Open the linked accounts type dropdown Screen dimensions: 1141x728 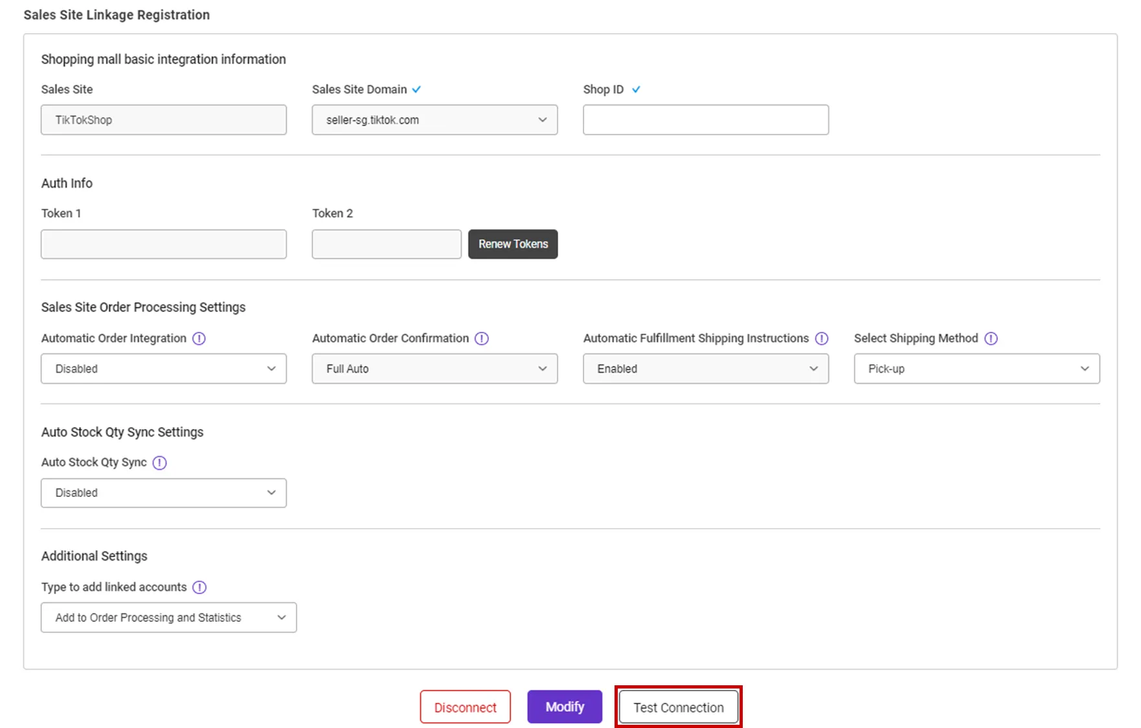(168, 617)
